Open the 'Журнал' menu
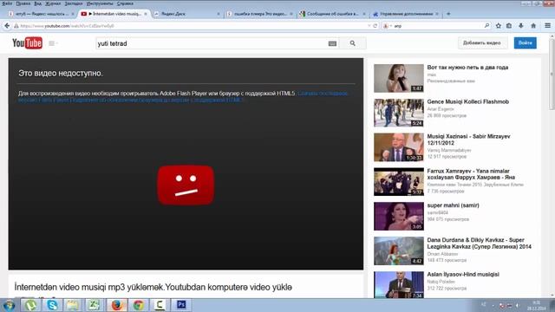Screen dimensions: 555x312 (x=53, y=3)
